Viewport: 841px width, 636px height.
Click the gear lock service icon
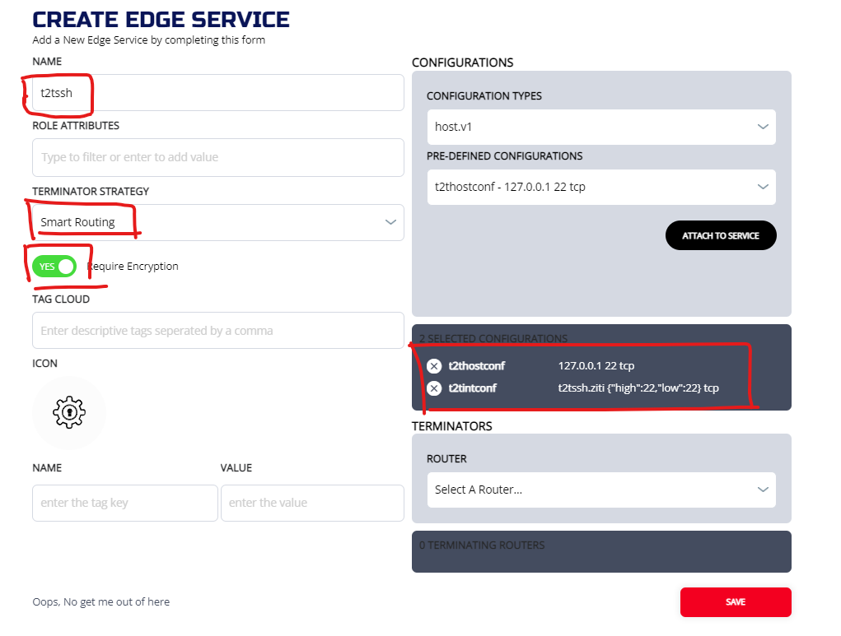(69, 412)
